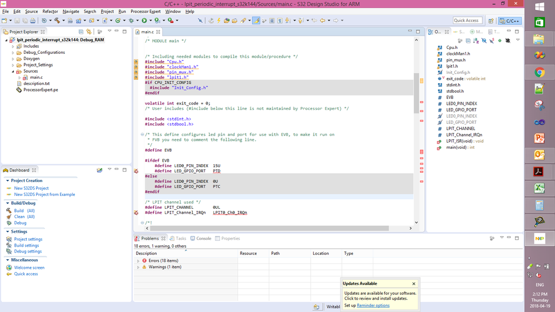Open the Open Perspective icon near Quick Access
Screen dimensions: 555x312
point(491,21)
